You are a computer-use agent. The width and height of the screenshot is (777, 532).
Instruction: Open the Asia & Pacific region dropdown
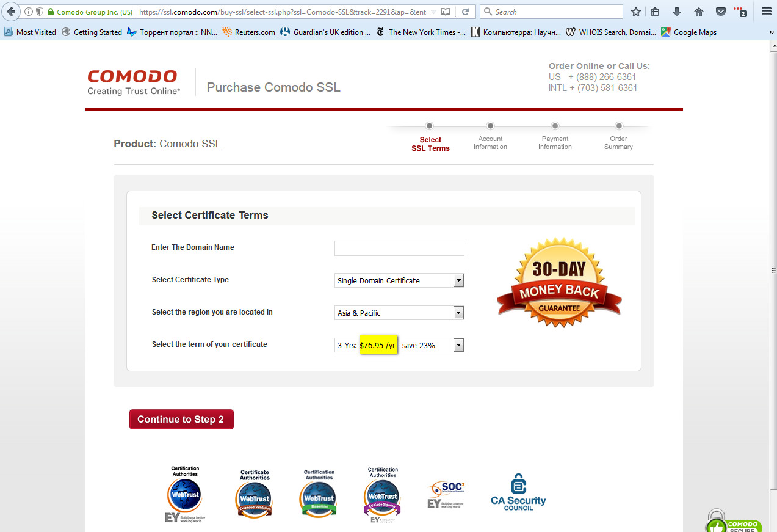[399, 313]
